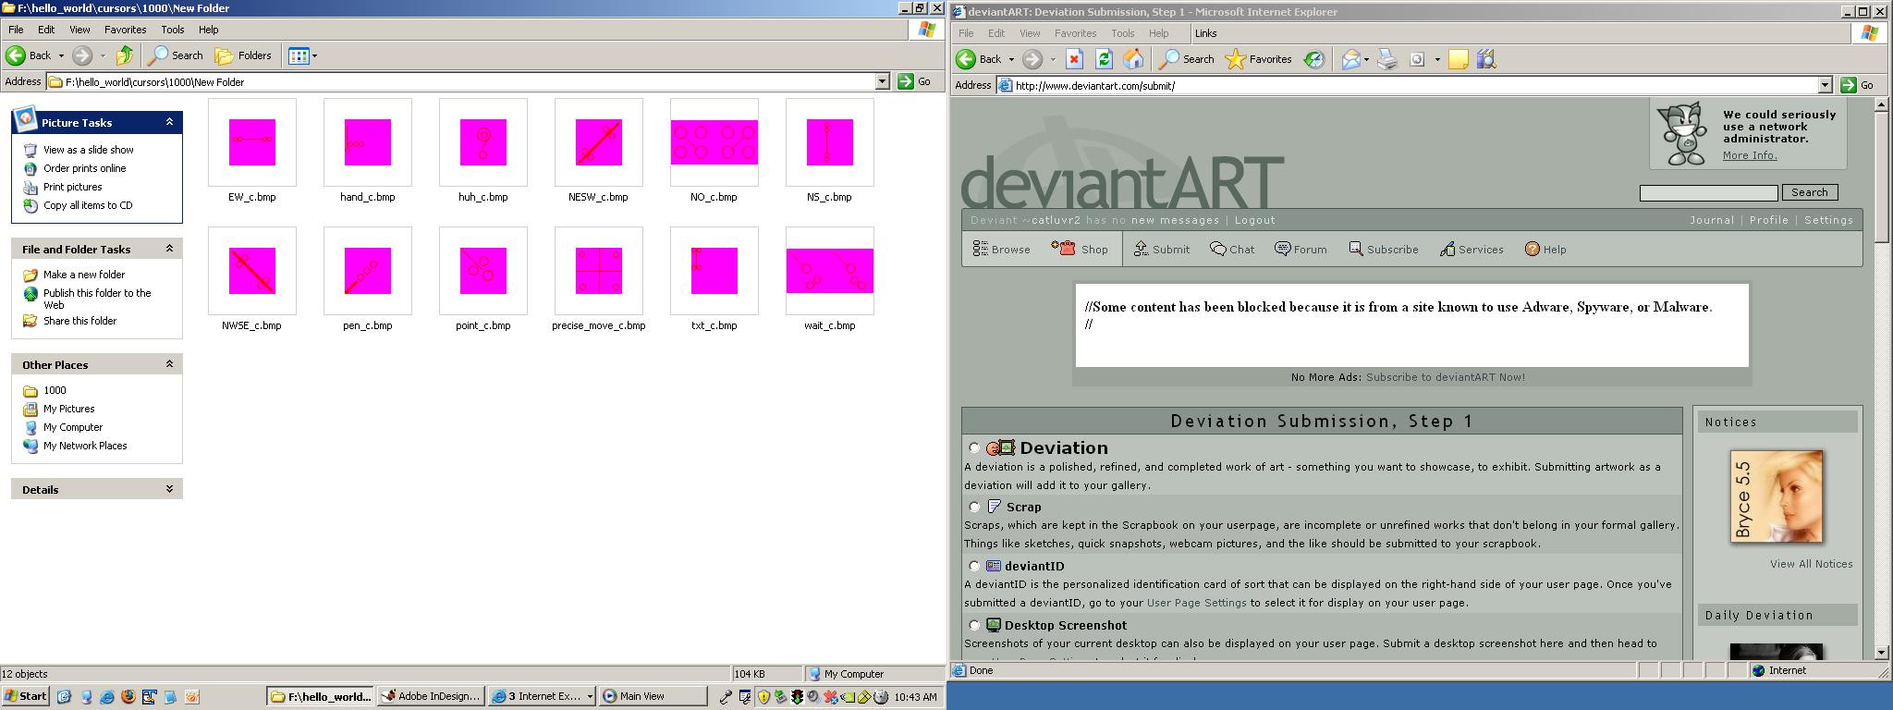
Task: Click View as a slide show
Action: coord(89,150)
